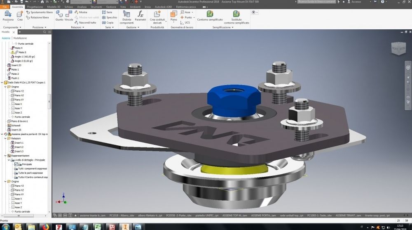
Task: Select Insert:33 in model tree
Action: 14,65
